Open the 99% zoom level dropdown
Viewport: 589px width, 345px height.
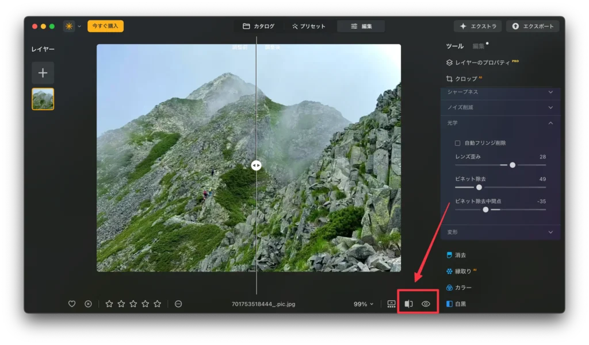[362, 304]
